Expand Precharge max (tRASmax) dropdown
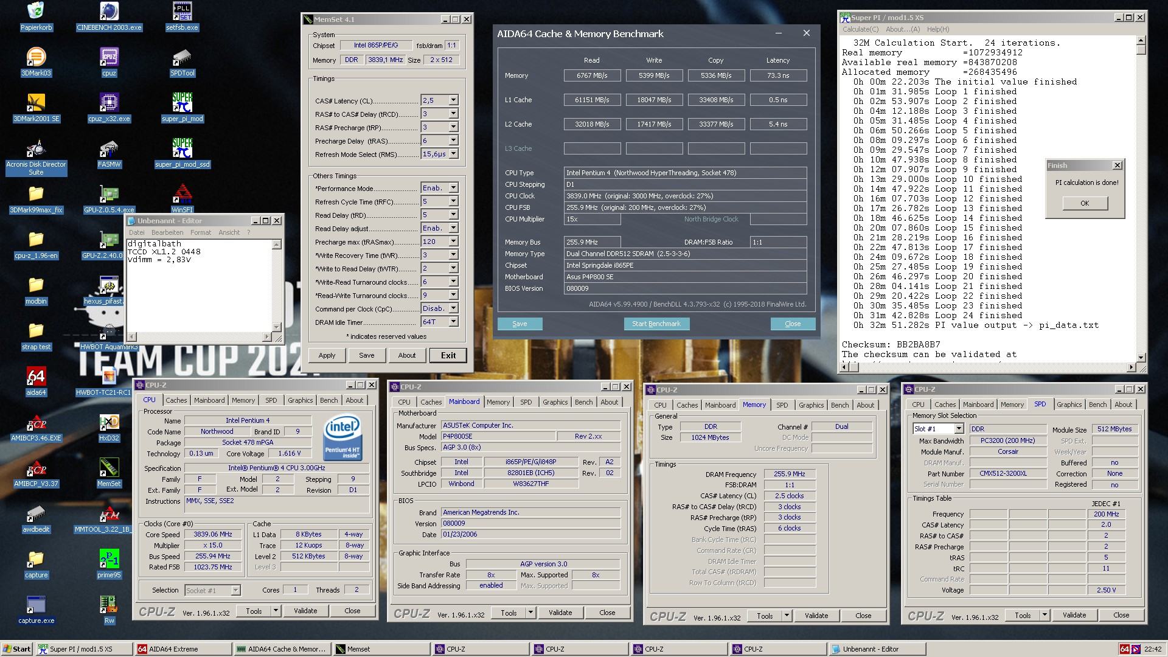 point(453,242)
